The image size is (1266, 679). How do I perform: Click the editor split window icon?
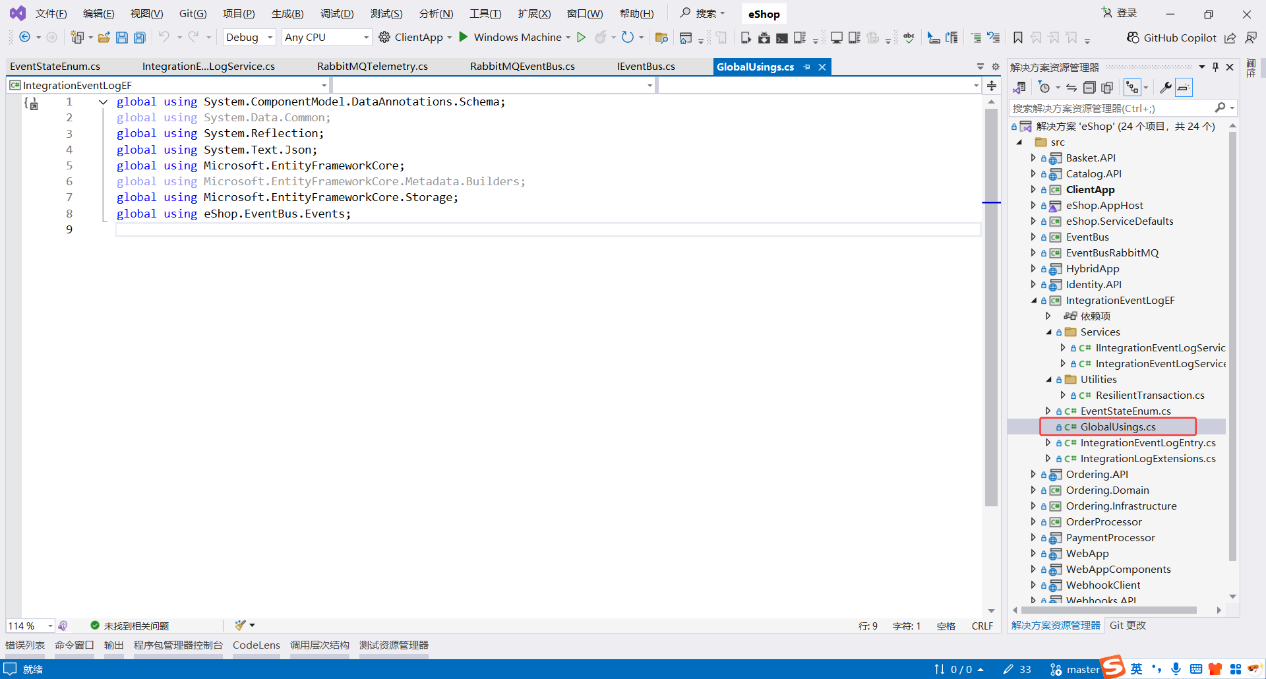pyautogui.click(x=992, y=86)
